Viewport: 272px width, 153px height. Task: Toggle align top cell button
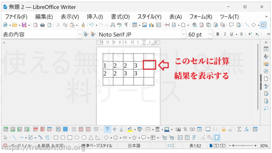107,129
